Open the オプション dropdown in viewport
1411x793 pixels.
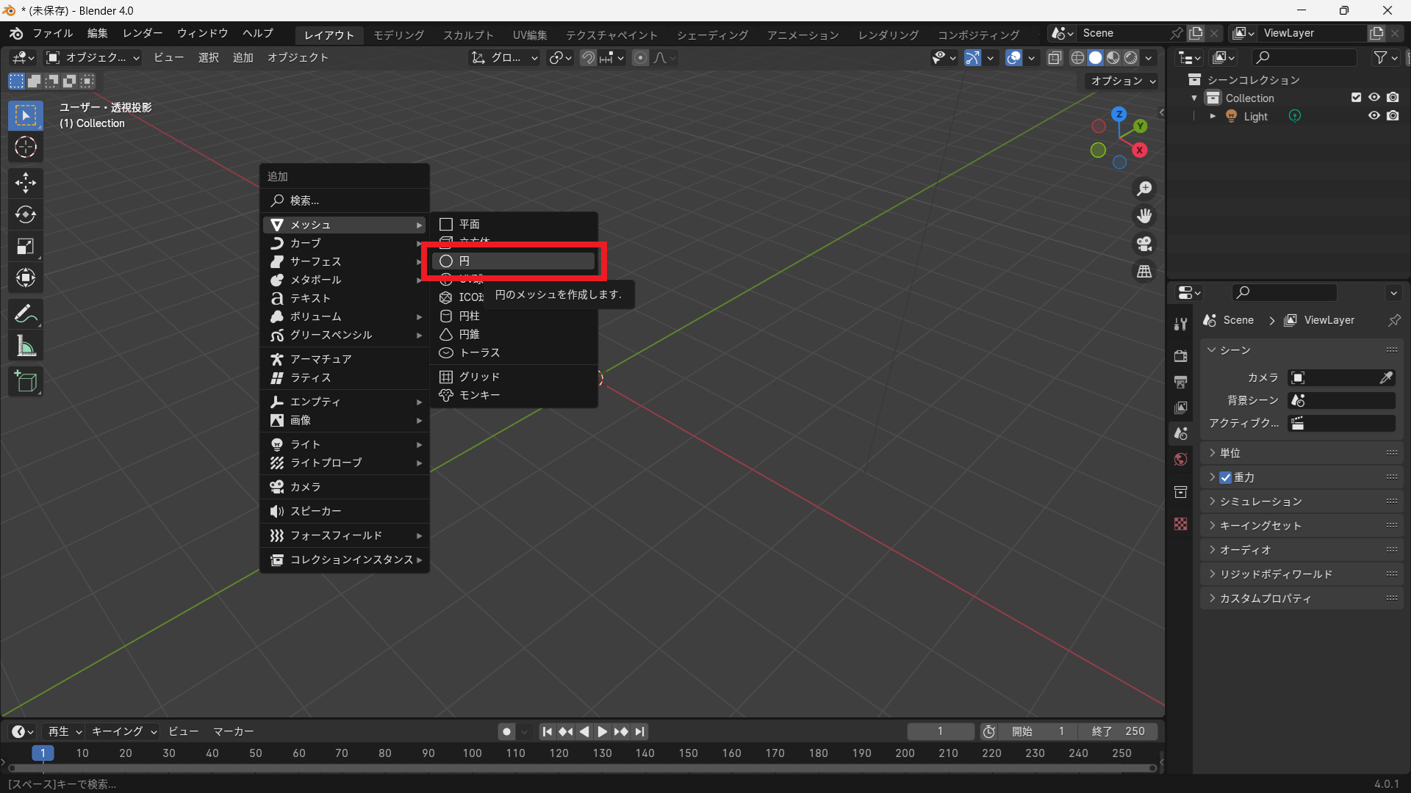tap(1122, 81)
